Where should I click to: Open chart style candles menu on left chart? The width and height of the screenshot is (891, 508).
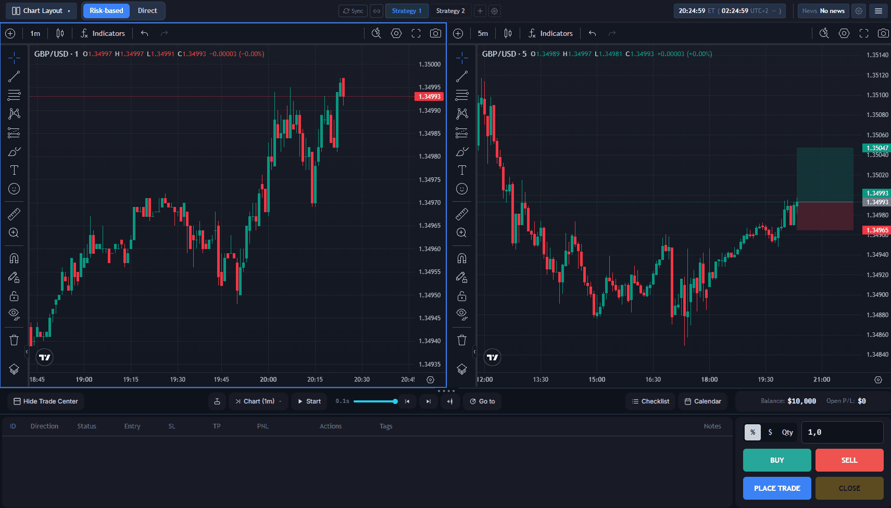(60, 33)
